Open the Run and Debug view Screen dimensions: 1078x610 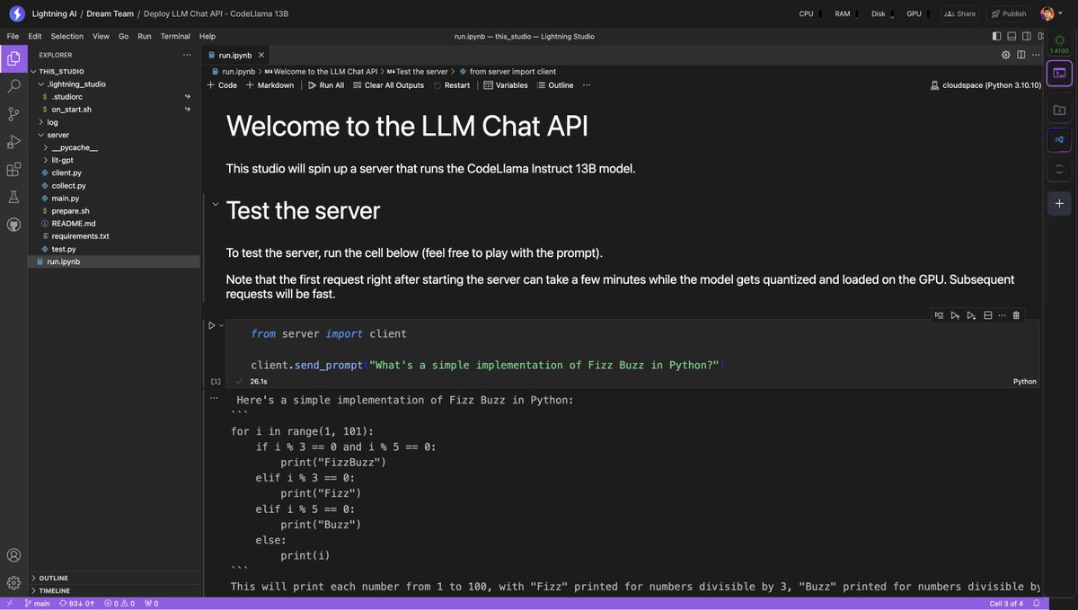tap(13, 142)
